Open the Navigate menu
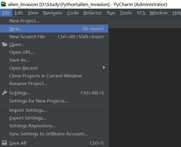The width and height of the screenshot is (181, 147). (52, 13)
